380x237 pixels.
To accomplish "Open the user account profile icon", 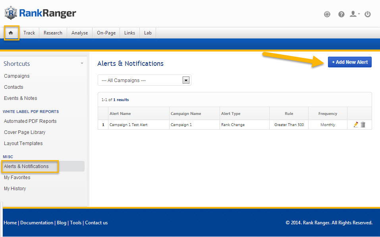I will [x=353, y=14].
